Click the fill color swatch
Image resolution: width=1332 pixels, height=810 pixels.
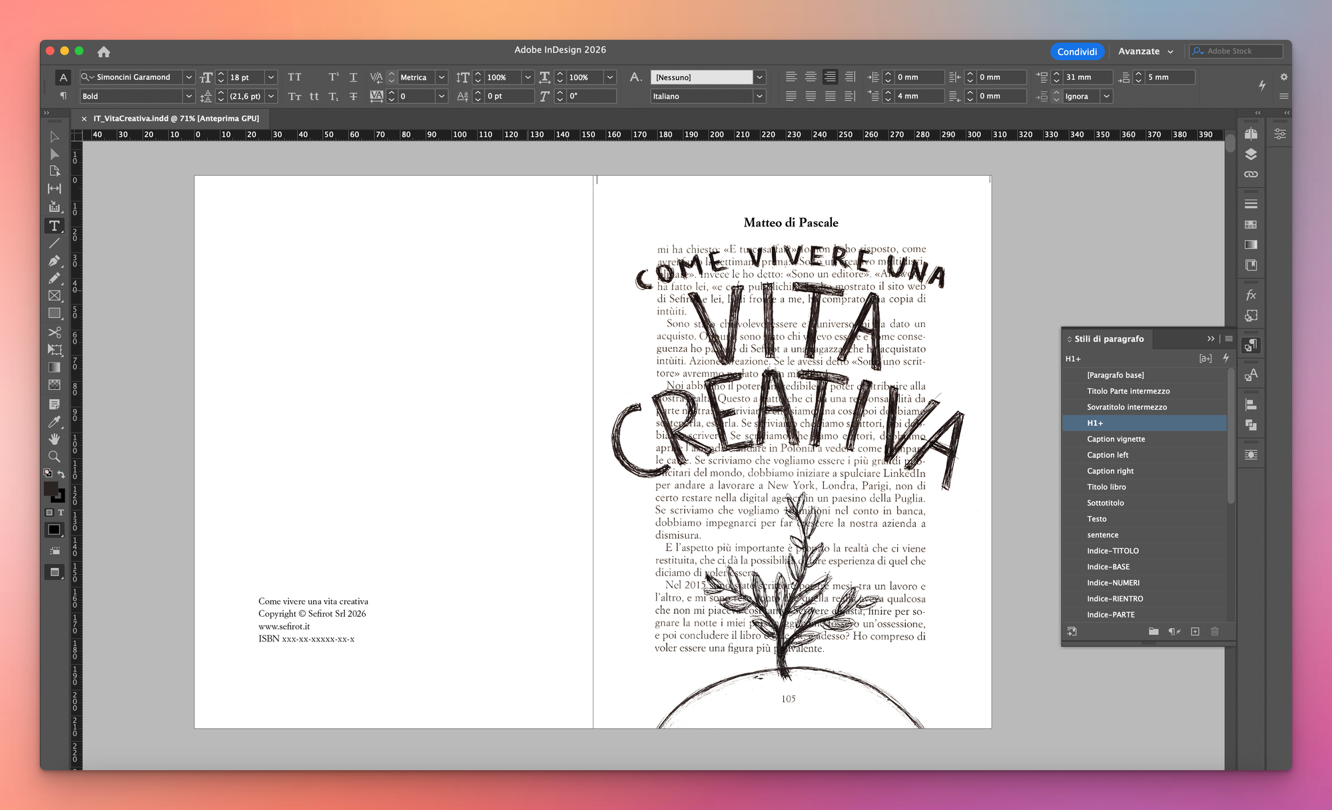tap(51, 489)
